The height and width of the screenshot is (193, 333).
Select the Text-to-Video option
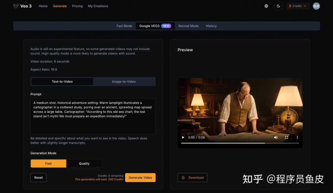pyautogui.click(x=62, y=81)
